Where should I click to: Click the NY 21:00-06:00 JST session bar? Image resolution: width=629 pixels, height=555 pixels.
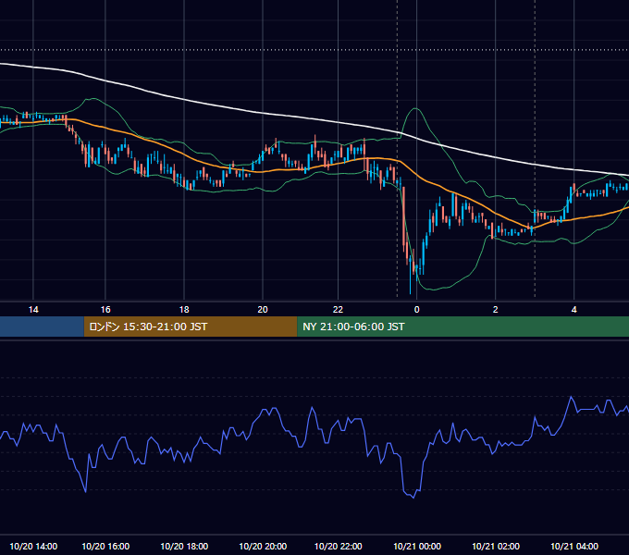pos(462,327)
